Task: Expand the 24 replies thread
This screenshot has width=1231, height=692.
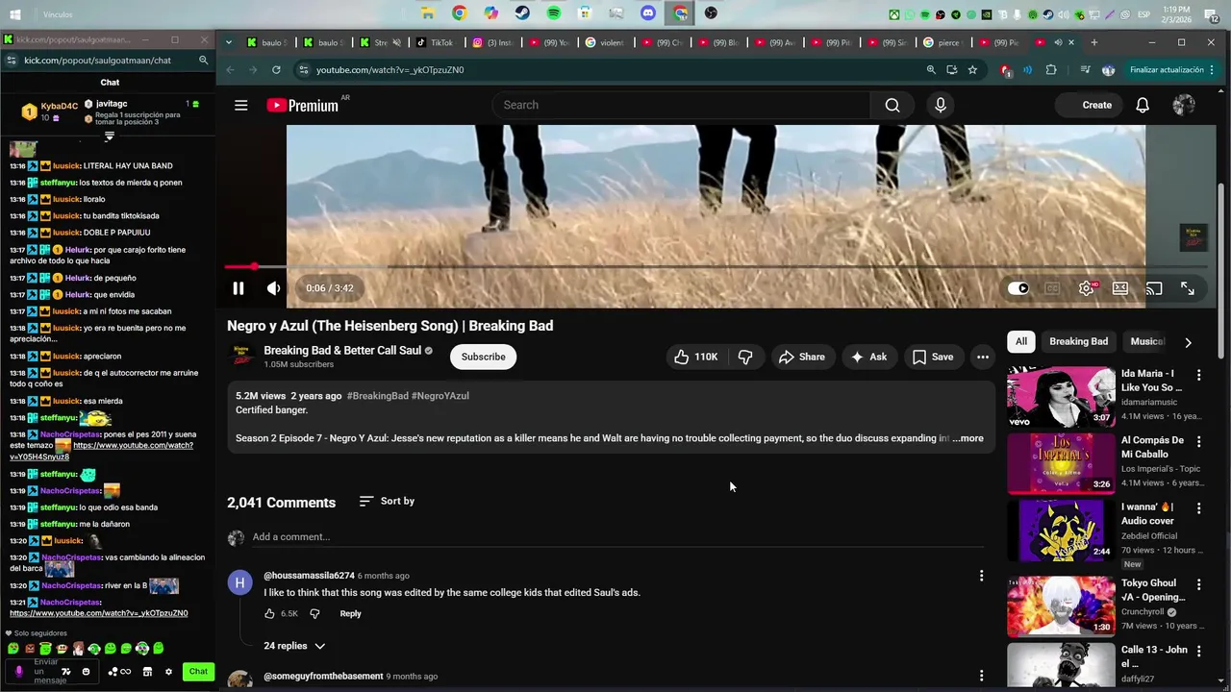Action: click(294, 646)
